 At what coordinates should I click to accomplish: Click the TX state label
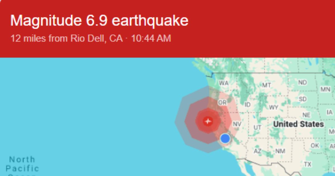308,164
